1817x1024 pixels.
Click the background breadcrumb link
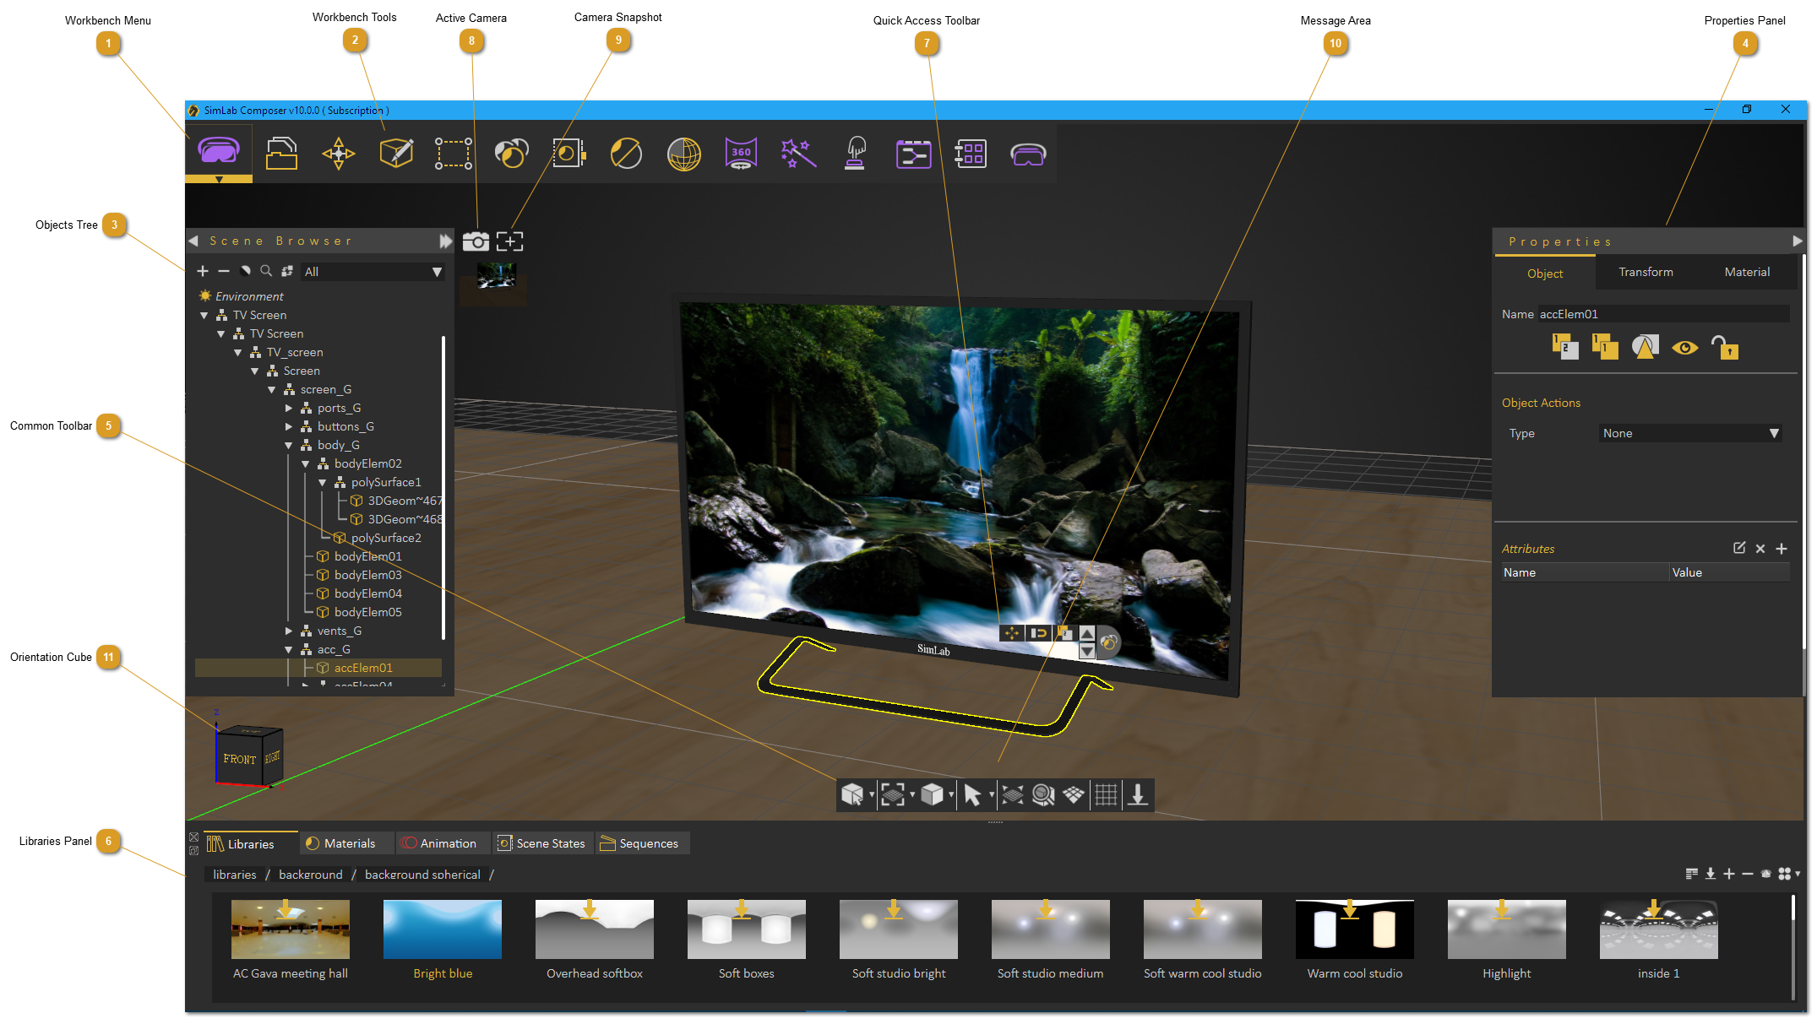(x=310, y=875)
